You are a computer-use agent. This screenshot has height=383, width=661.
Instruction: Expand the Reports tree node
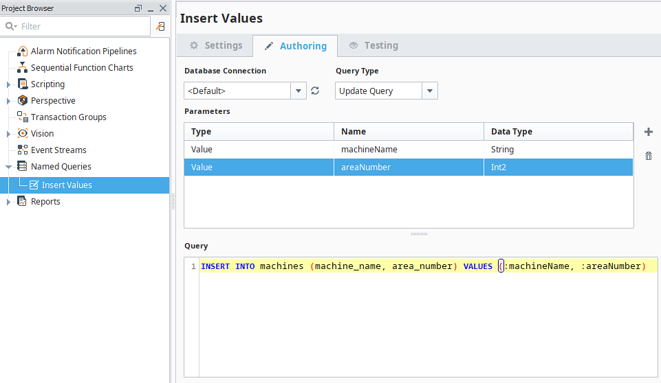pos(8,202)
